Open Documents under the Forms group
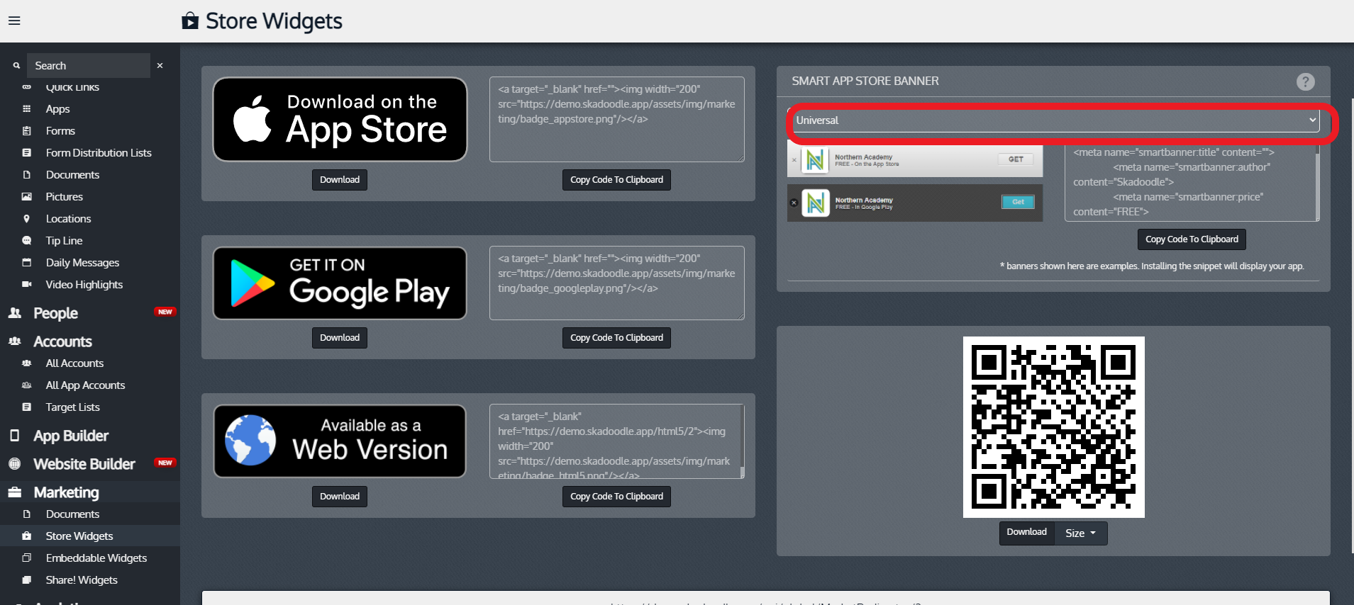 72,175
